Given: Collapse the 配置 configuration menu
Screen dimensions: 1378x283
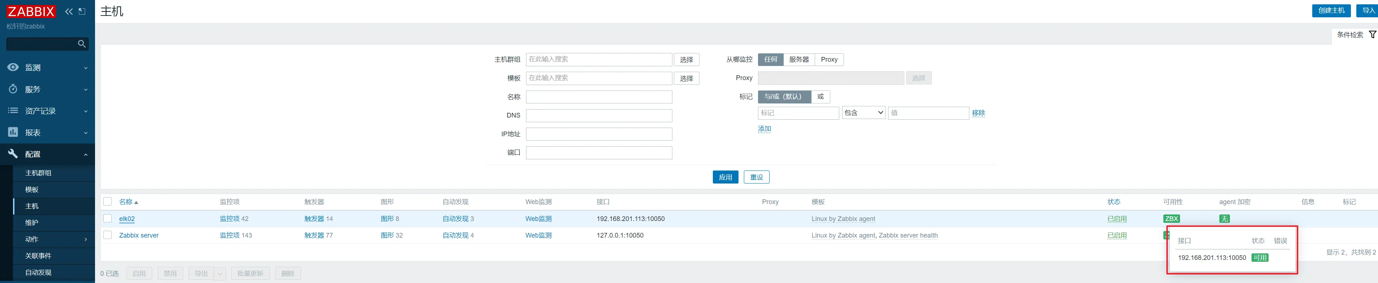Looking at the screenshot, I should [x=47, y=154].
